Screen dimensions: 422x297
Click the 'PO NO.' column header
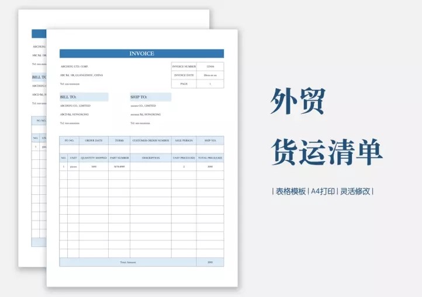coord(69,141)
